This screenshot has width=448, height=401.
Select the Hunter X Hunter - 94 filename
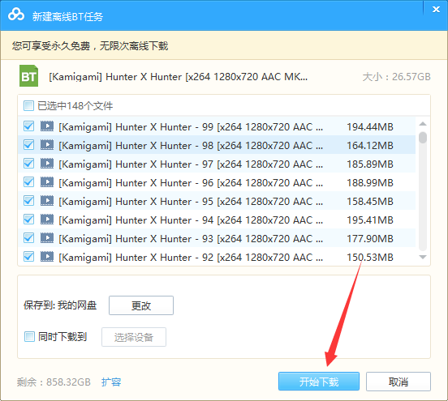pyautogui.click(x=191, y=220)
